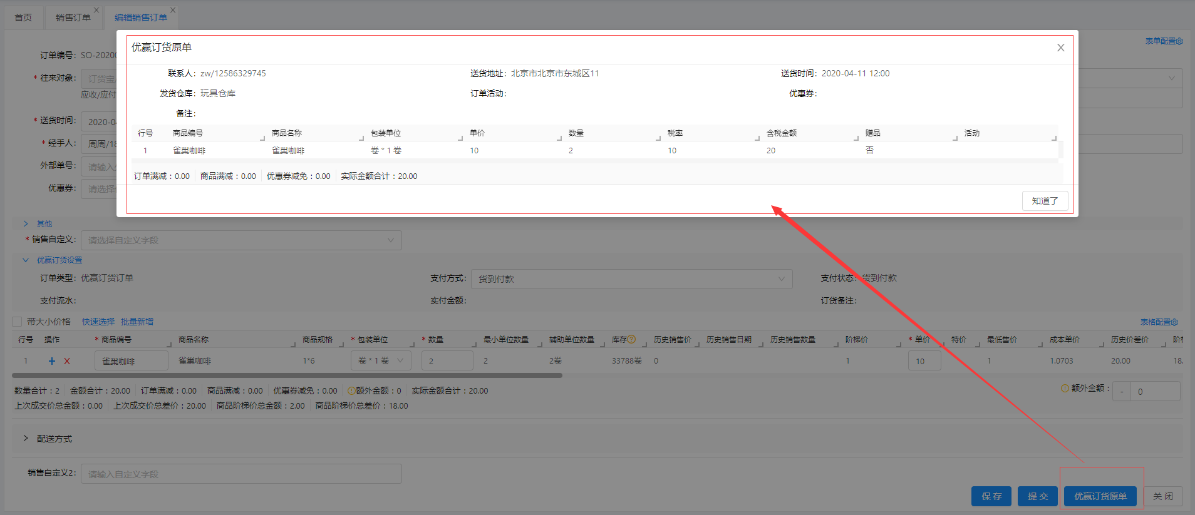
Task: Click the 销售自定义2 input field
Action: 241,474
